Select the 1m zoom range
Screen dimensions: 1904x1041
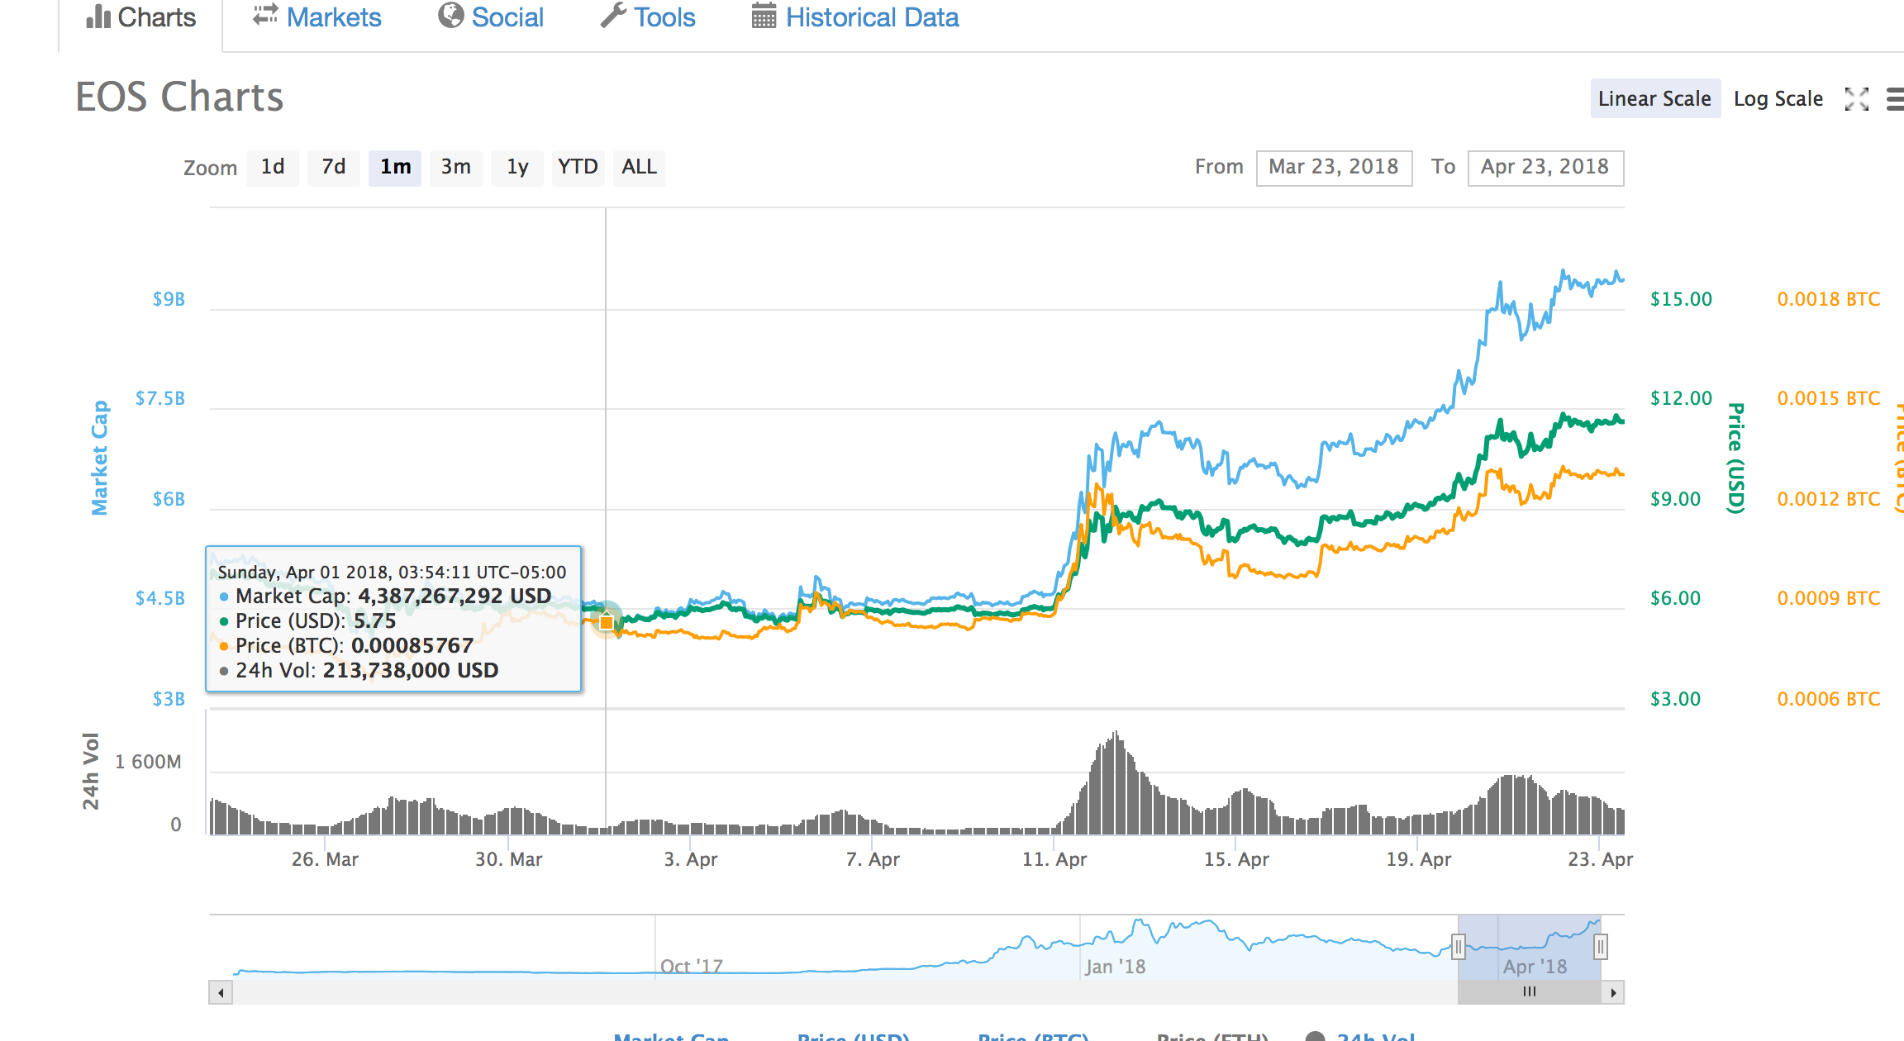(x=395, y=167)
